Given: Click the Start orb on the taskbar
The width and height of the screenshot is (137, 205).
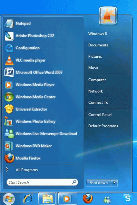Looking at the screenshot, I should [9, 199].
